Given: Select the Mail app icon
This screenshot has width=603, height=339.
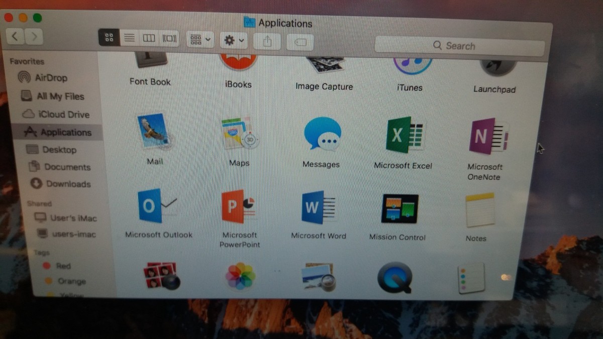Looking at the screenshot, I should (154, 132).
